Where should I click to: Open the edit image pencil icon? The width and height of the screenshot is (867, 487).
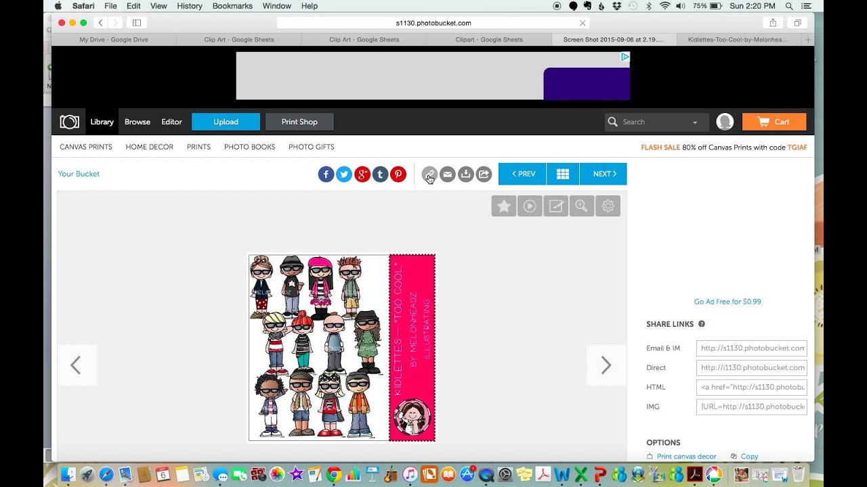(556, 206)
